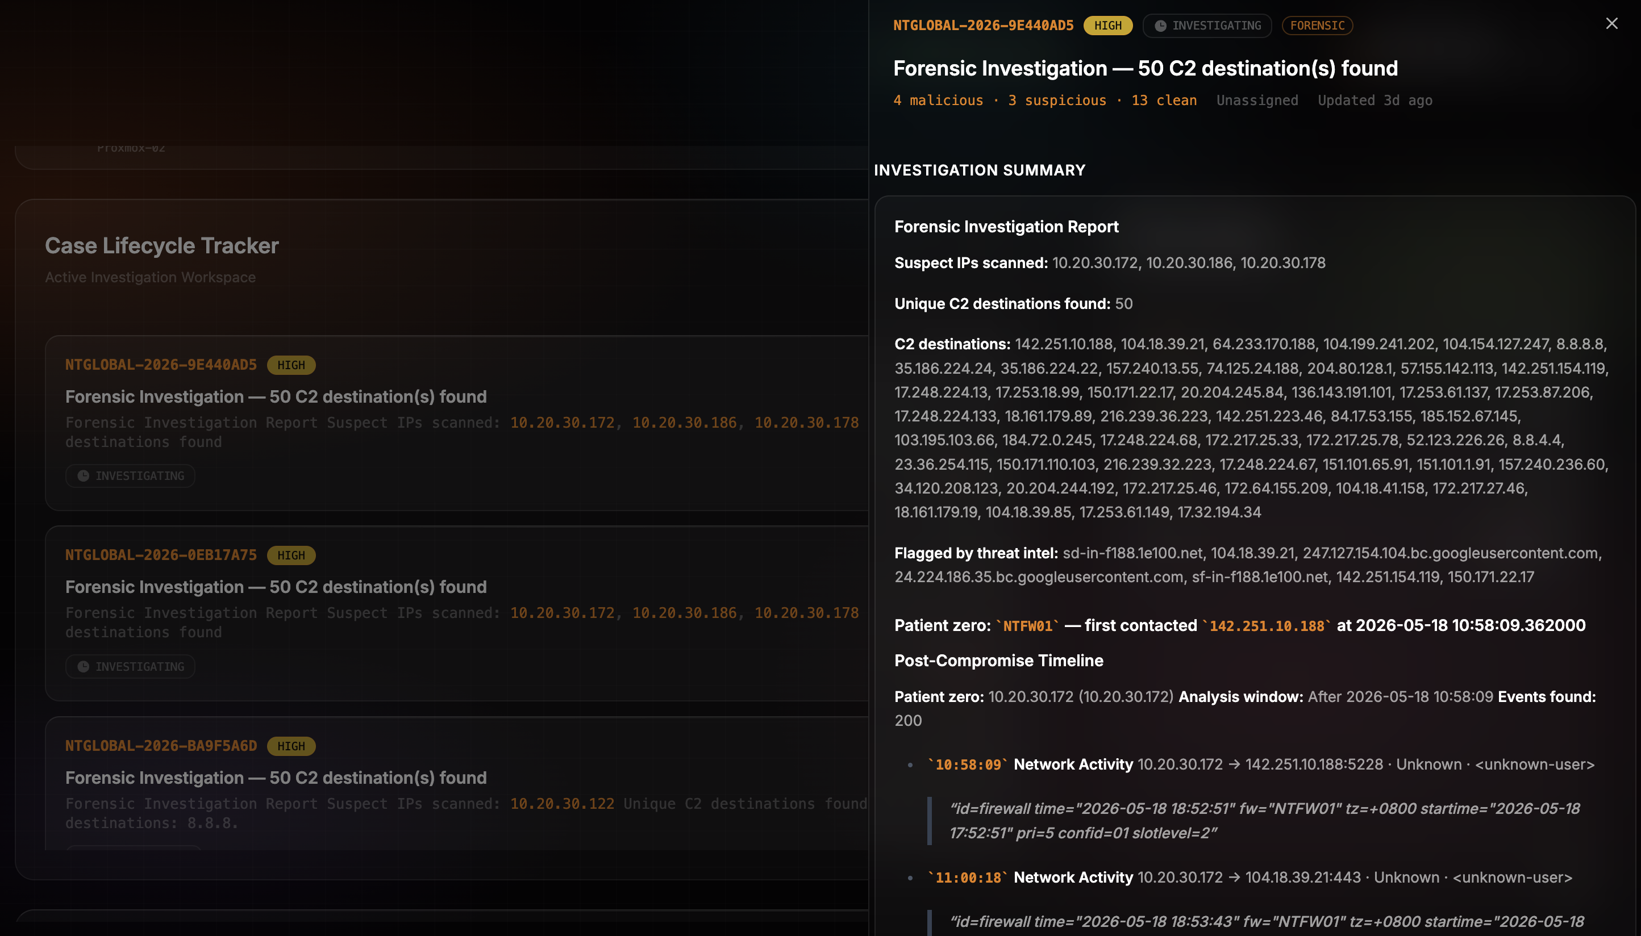Click the clock icon on the 0EB17A75 case card
The height and width of the screenshot is (936, 1641).
pos(83,667)
